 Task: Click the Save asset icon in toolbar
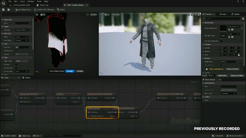4,10
